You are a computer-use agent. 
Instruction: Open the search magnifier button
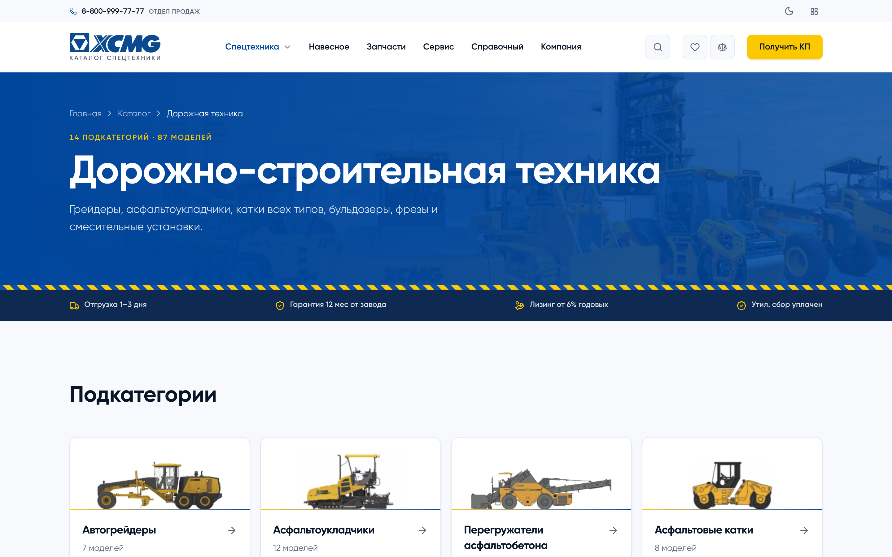(x=658, y=47)
